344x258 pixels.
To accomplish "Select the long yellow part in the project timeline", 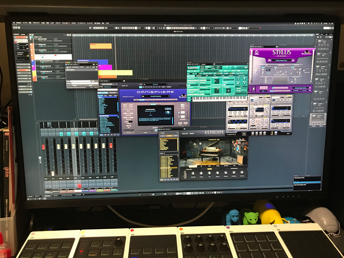I will coord(115,73).
